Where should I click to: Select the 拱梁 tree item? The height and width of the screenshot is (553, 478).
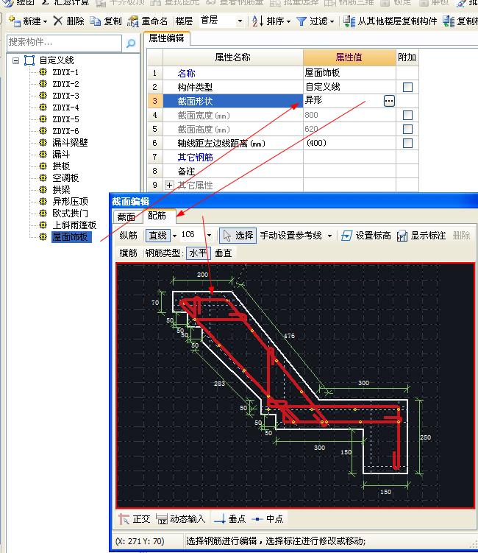[x=61, y=190]
